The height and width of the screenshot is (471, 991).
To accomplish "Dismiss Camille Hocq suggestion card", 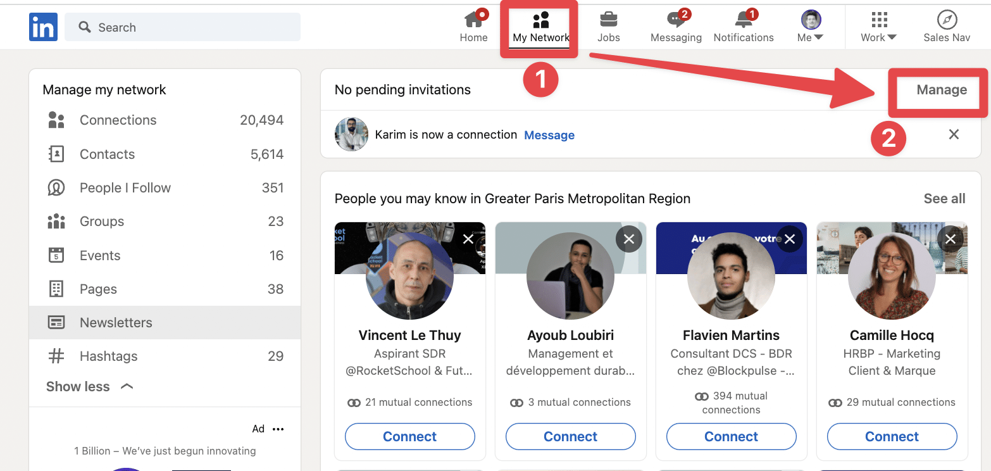I will tap(950, 239).
